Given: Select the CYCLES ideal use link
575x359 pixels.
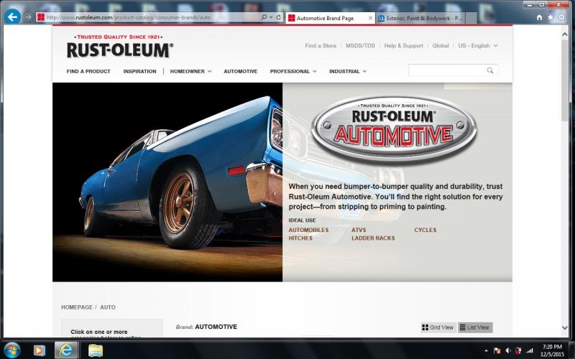Looking at the screenshot, I should point(425,230).
